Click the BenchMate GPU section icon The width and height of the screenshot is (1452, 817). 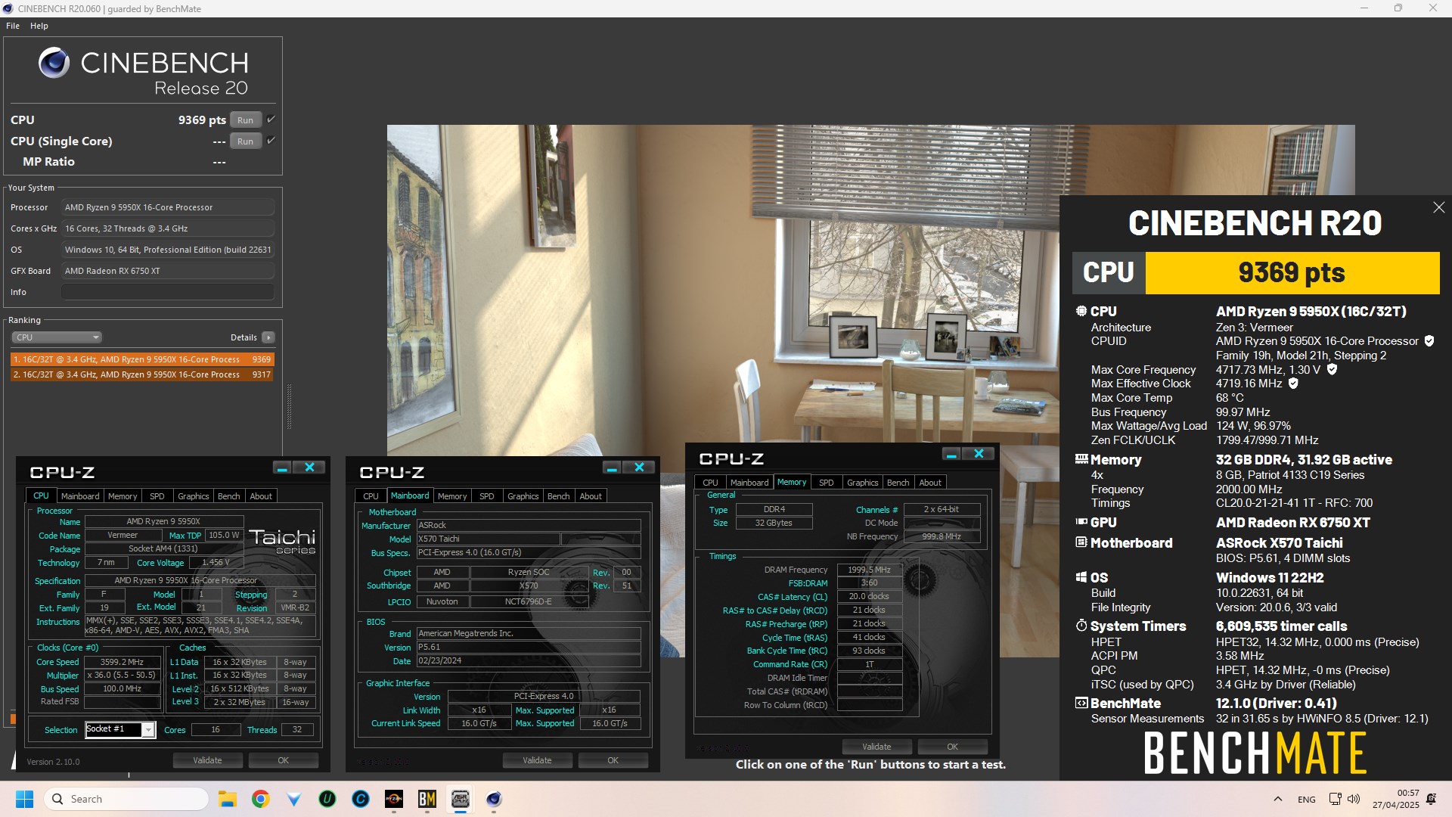(1081, 522)
